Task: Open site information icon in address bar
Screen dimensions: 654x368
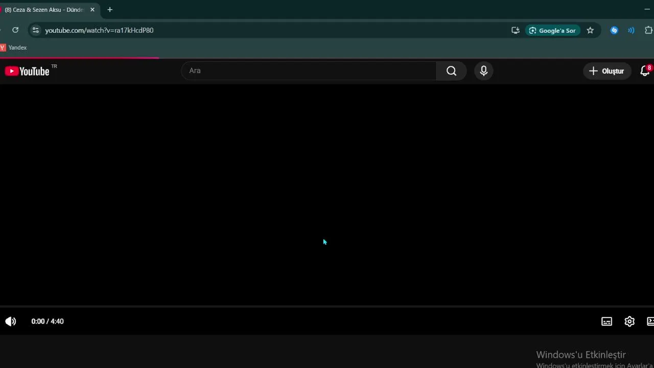Action: [x=35, y=30]
